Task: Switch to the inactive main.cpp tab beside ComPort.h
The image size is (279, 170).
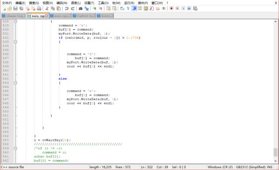Action: pyautogui.click(x=61, y=16)
